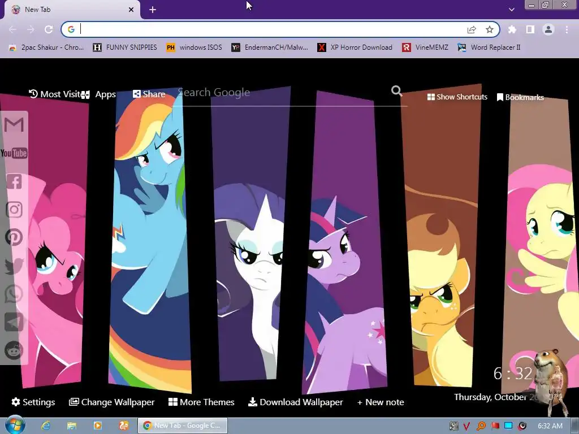The height and width of the screenshot is (434, 579).
Task: Click the red V tray icon
Action: click(x=467, y=426)
